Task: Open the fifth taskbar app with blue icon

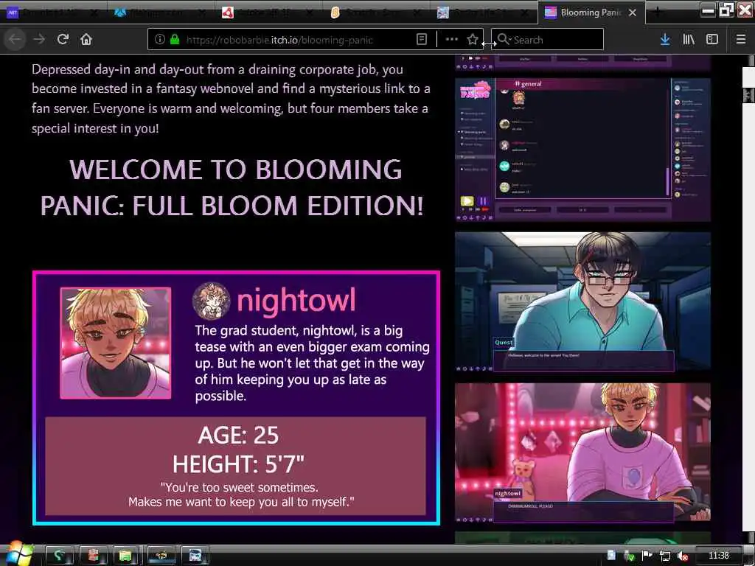Action: tap(195, 556)
